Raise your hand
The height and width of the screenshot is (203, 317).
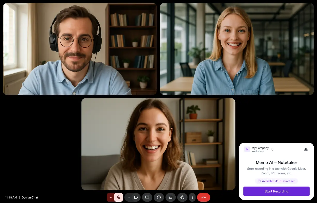[182, 197]
